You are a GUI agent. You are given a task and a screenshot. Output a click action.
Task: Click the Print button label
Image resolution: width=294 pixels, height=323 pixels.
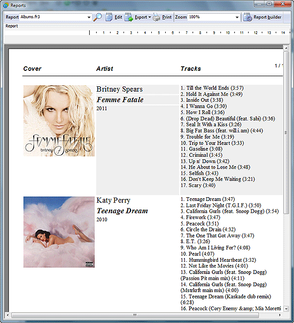pos(167,17)
